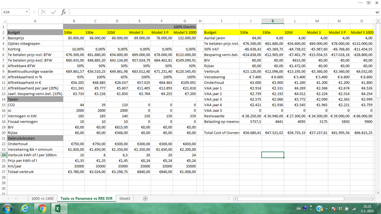The height and width of the screenshot is (214, 381).
Task: Click the grey 'Taxen' section cell
Action: coord(35,99)
